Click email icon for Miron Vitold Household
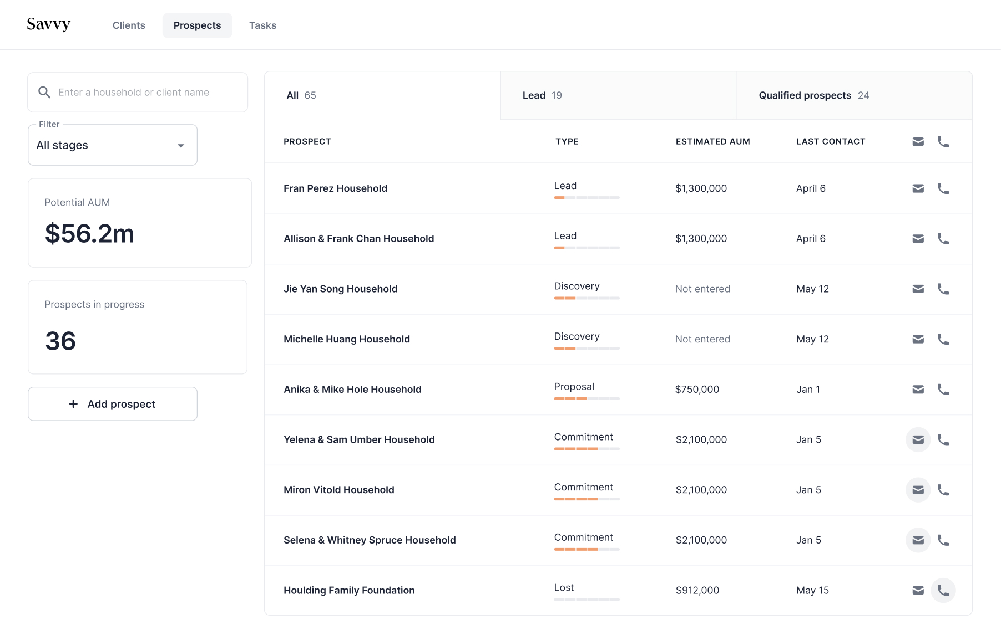Screen dimensions: 1001x640 918,490
